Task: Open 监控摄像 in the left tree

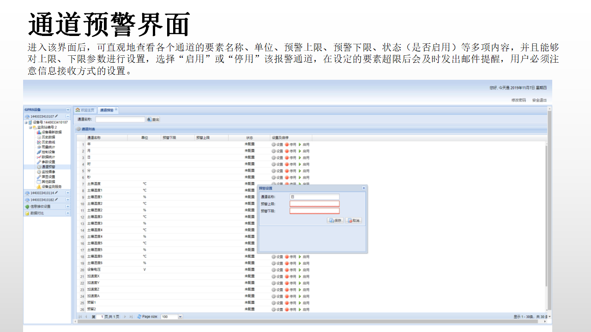Action: point(48,172)
